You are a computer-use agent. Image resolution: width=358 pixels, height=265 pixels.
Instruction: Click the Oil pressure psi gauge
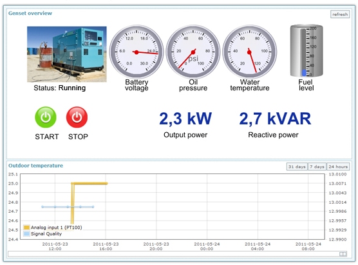[x=193, y=52]
